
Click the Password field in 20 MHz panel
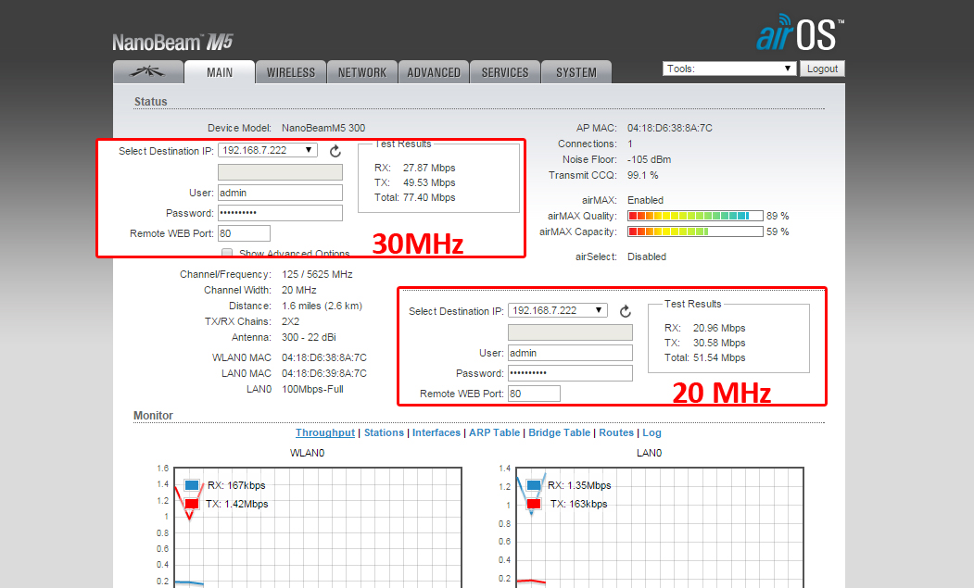570,373
